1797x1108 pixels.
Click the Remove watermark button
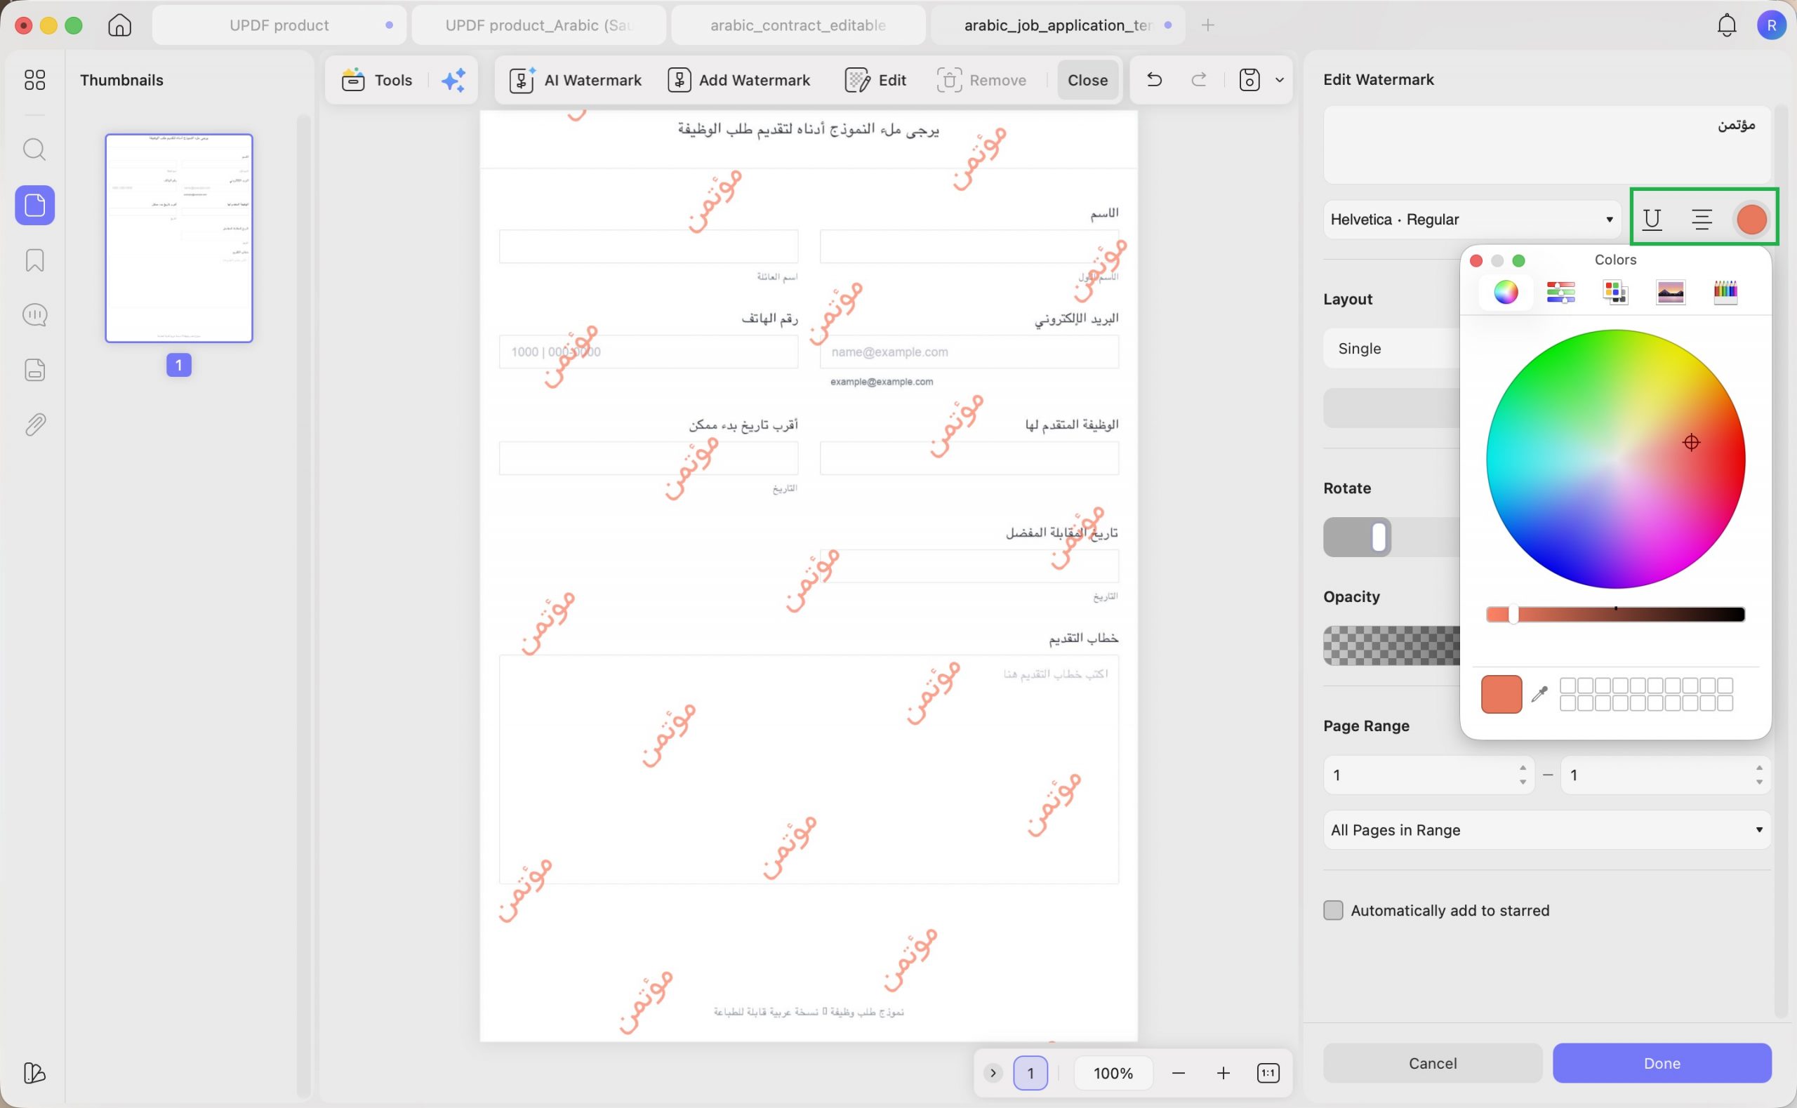click(981, 80)
